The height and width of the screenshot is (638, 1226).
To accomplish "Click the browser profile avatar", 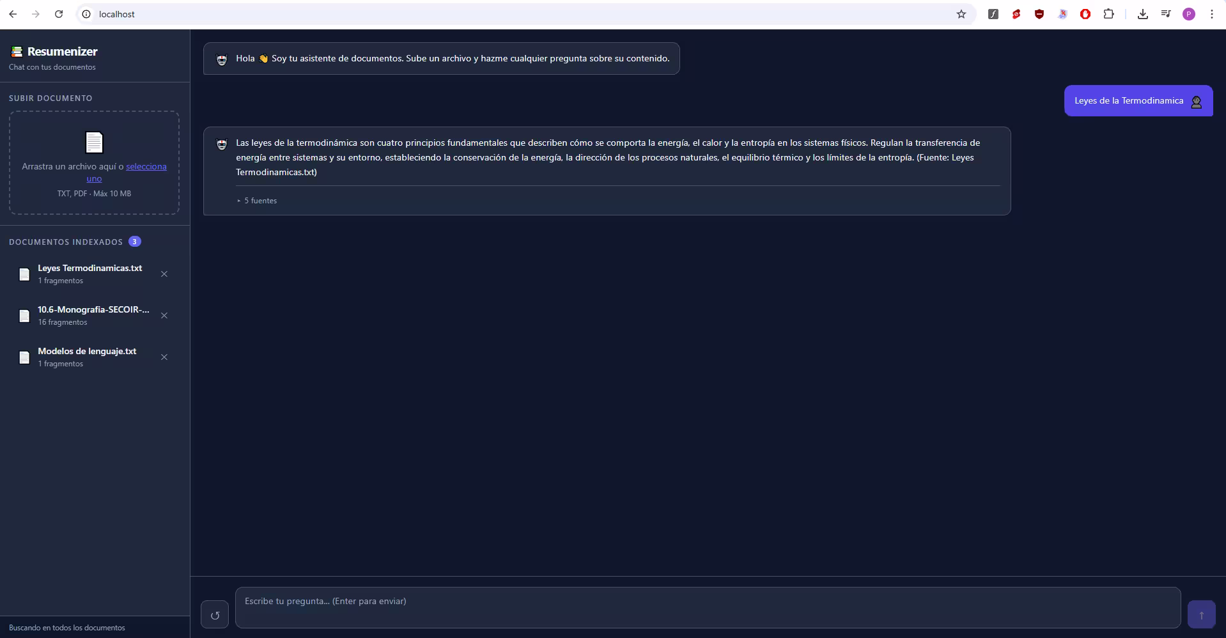I will [1188, 14].
